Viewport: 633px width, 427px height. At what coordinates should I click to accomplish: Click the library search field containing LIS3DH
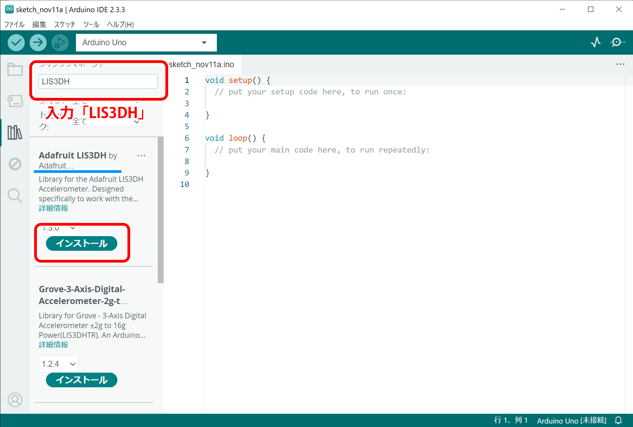[x=98, y=81]
